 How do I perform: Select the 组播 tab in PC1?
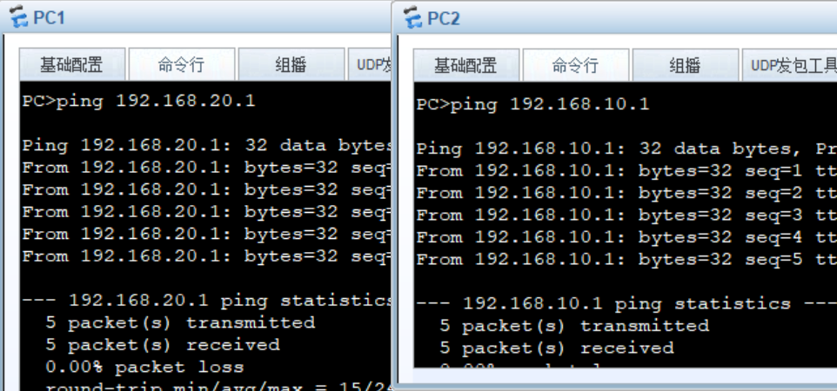click(x=291, y=64)
